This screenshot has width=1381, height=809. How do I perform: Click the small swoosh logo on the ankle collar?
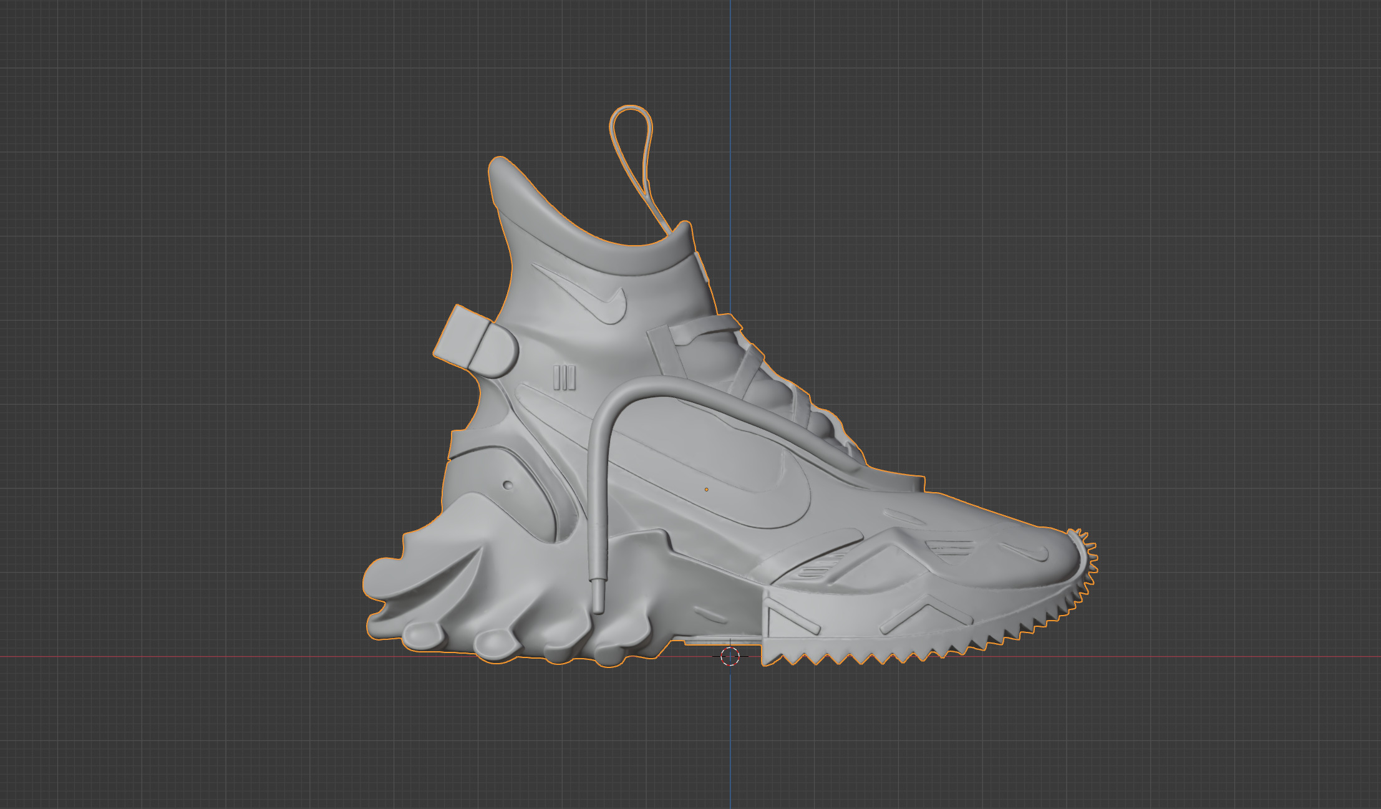[x=581, y=293]
